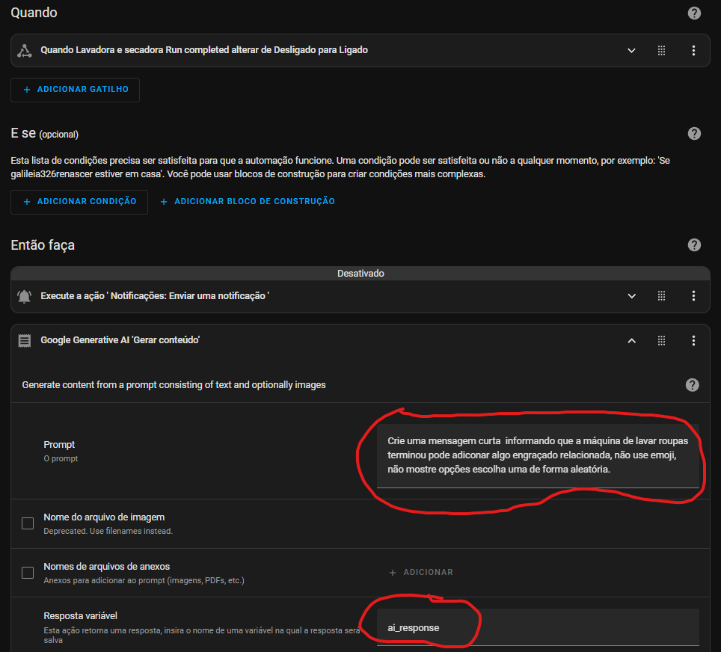Screen dimensions: 721x652
Task: Open three-dot menu on Notificações action
Action: [693, 296]
